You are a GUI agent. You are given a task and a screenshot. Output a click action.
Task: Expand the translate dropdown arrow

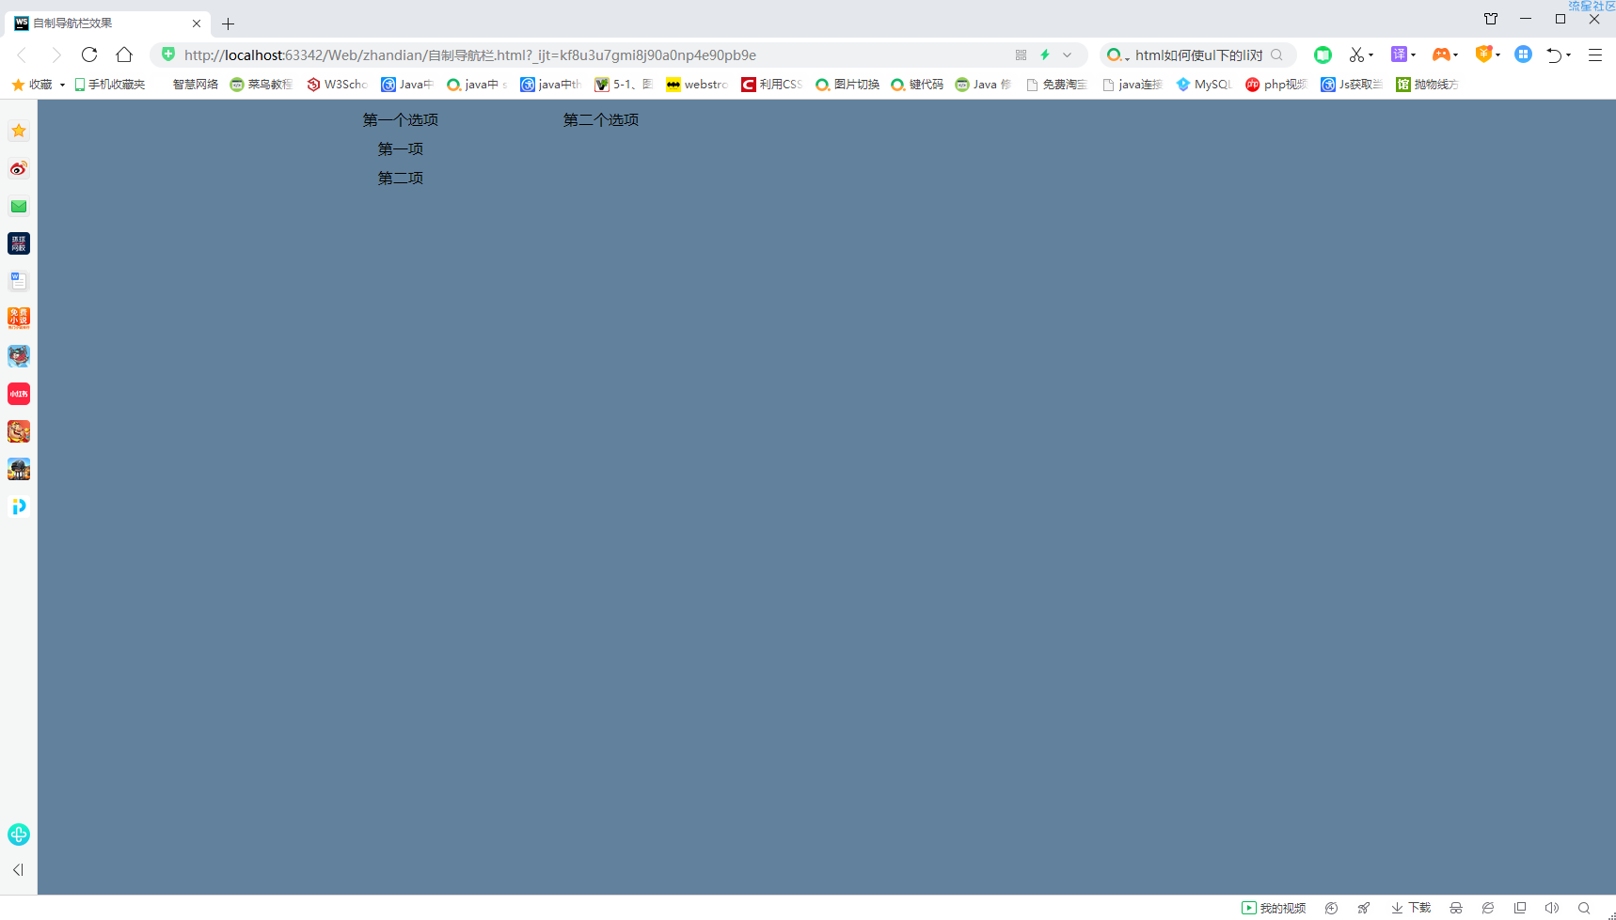point(1413,55)
